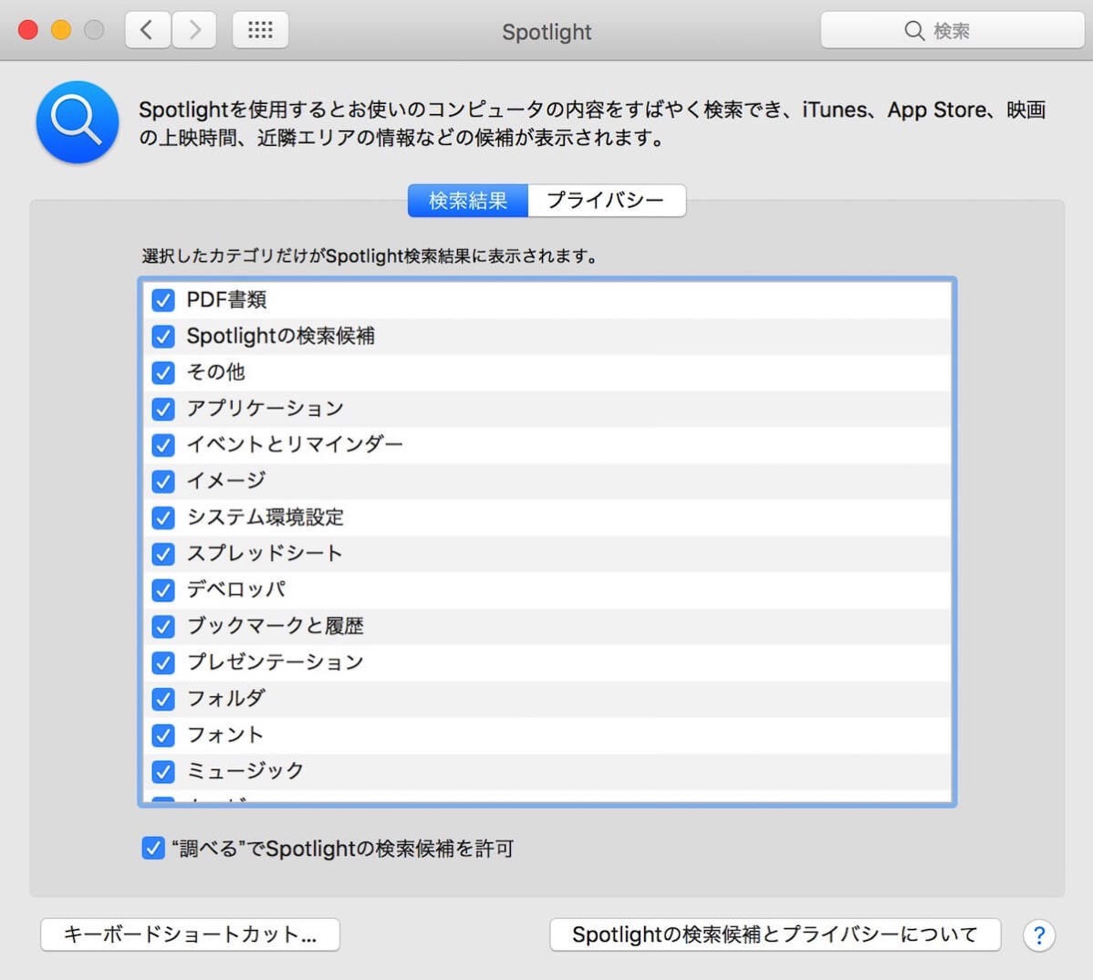Show all preferences grid icon

260,30
